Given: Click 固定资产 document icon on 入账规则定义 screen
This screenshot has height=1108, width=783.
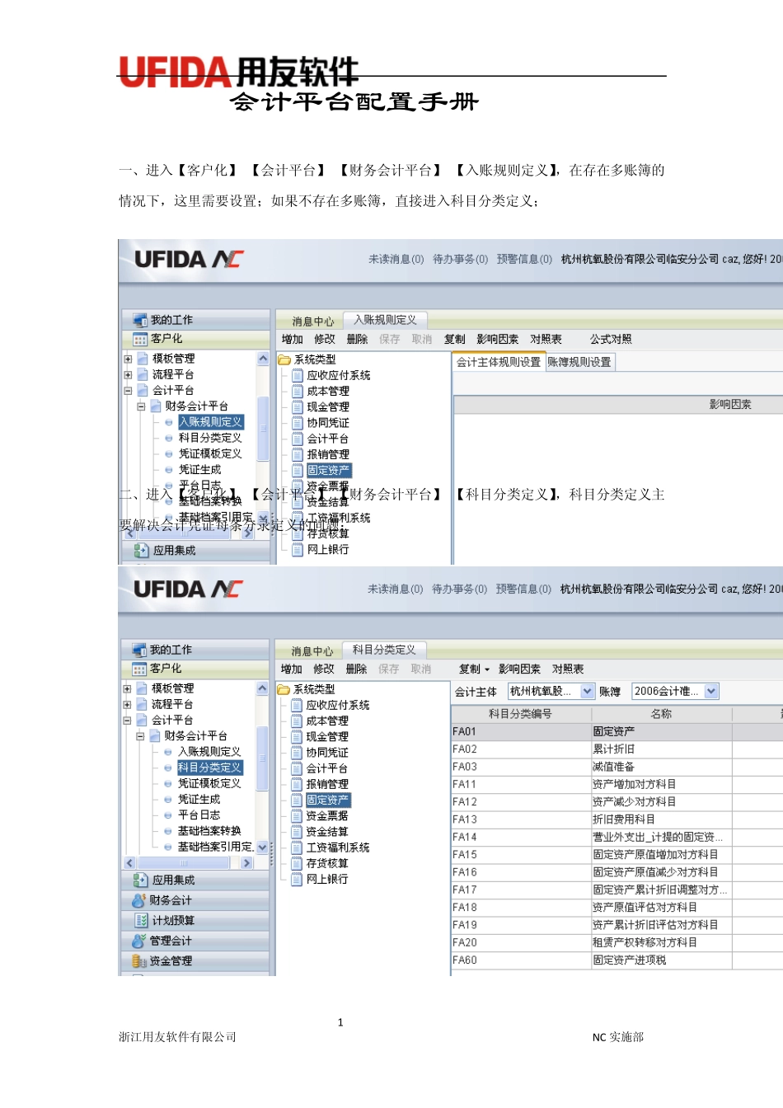Looking at the screenshot, I should (298, 470).
